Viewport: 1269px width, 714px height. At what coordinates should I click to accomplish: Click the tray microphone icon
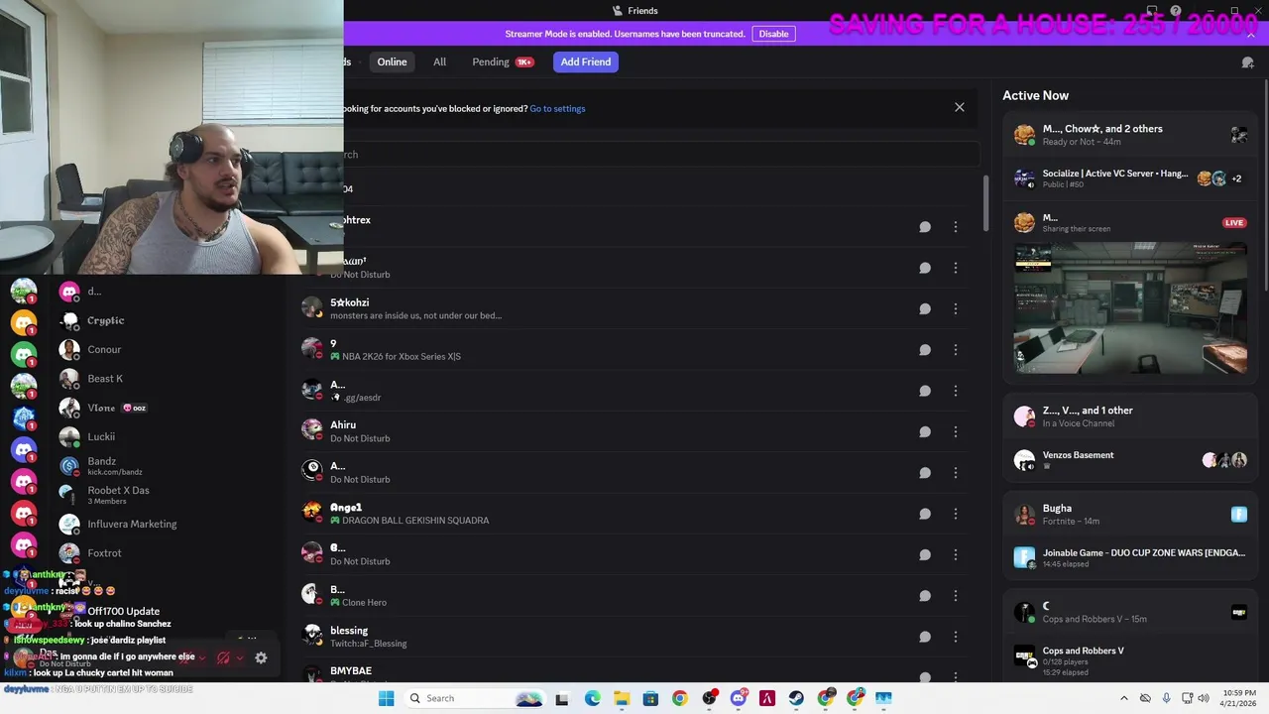(1166, 698)
